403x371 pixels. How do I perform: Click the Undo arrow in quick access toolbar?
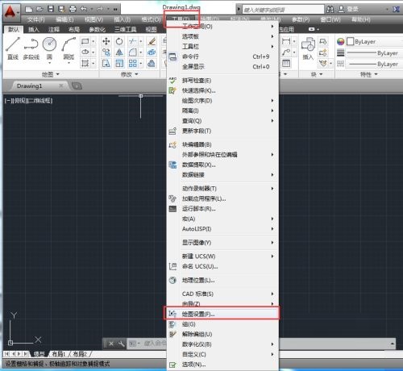point(84,10)
